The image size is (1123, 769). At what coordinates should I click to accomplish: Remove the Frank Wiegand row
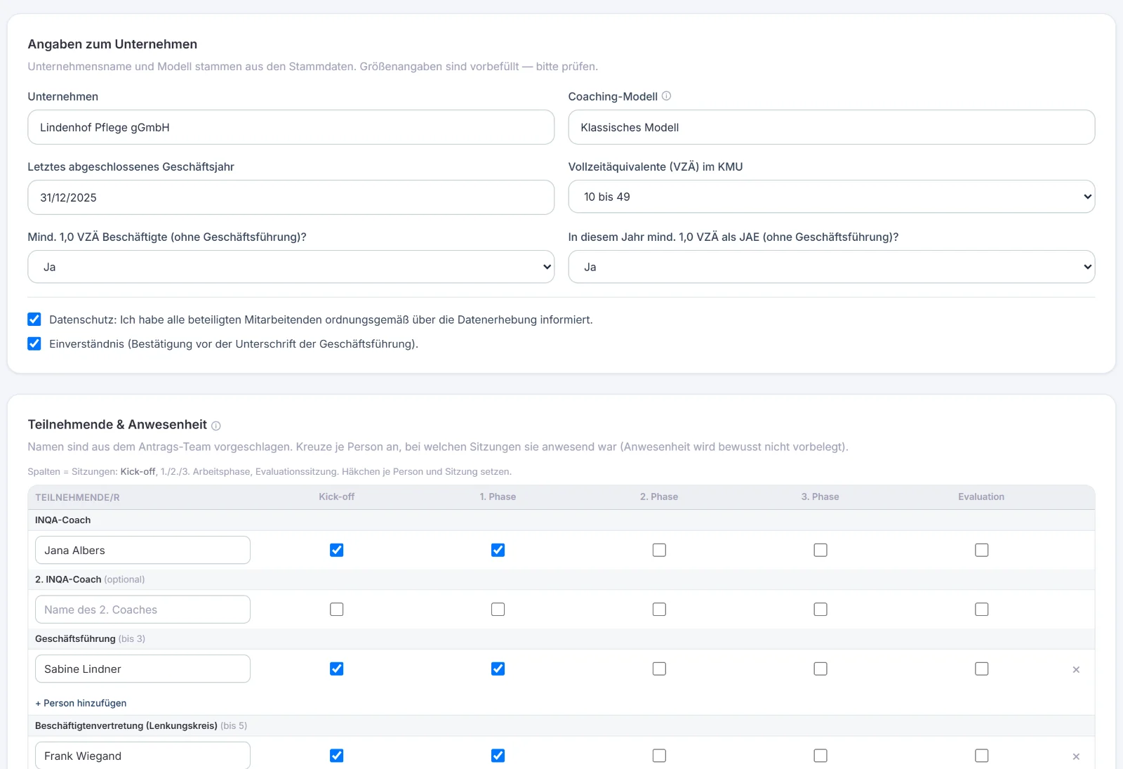pyautogui.click(x=1076, y=757)
